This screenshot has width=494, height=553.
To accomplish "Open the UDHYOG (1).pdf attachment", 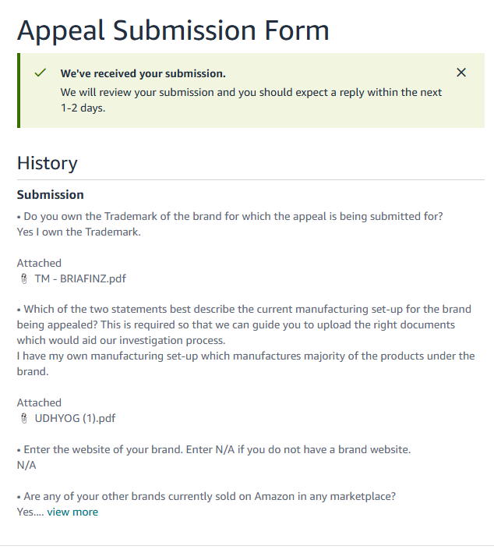I will tap(75, 418).
